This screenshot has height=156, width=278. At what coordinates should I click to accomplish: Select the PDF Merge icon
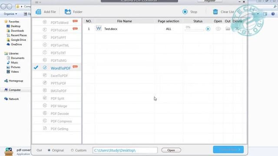point(45,106)
